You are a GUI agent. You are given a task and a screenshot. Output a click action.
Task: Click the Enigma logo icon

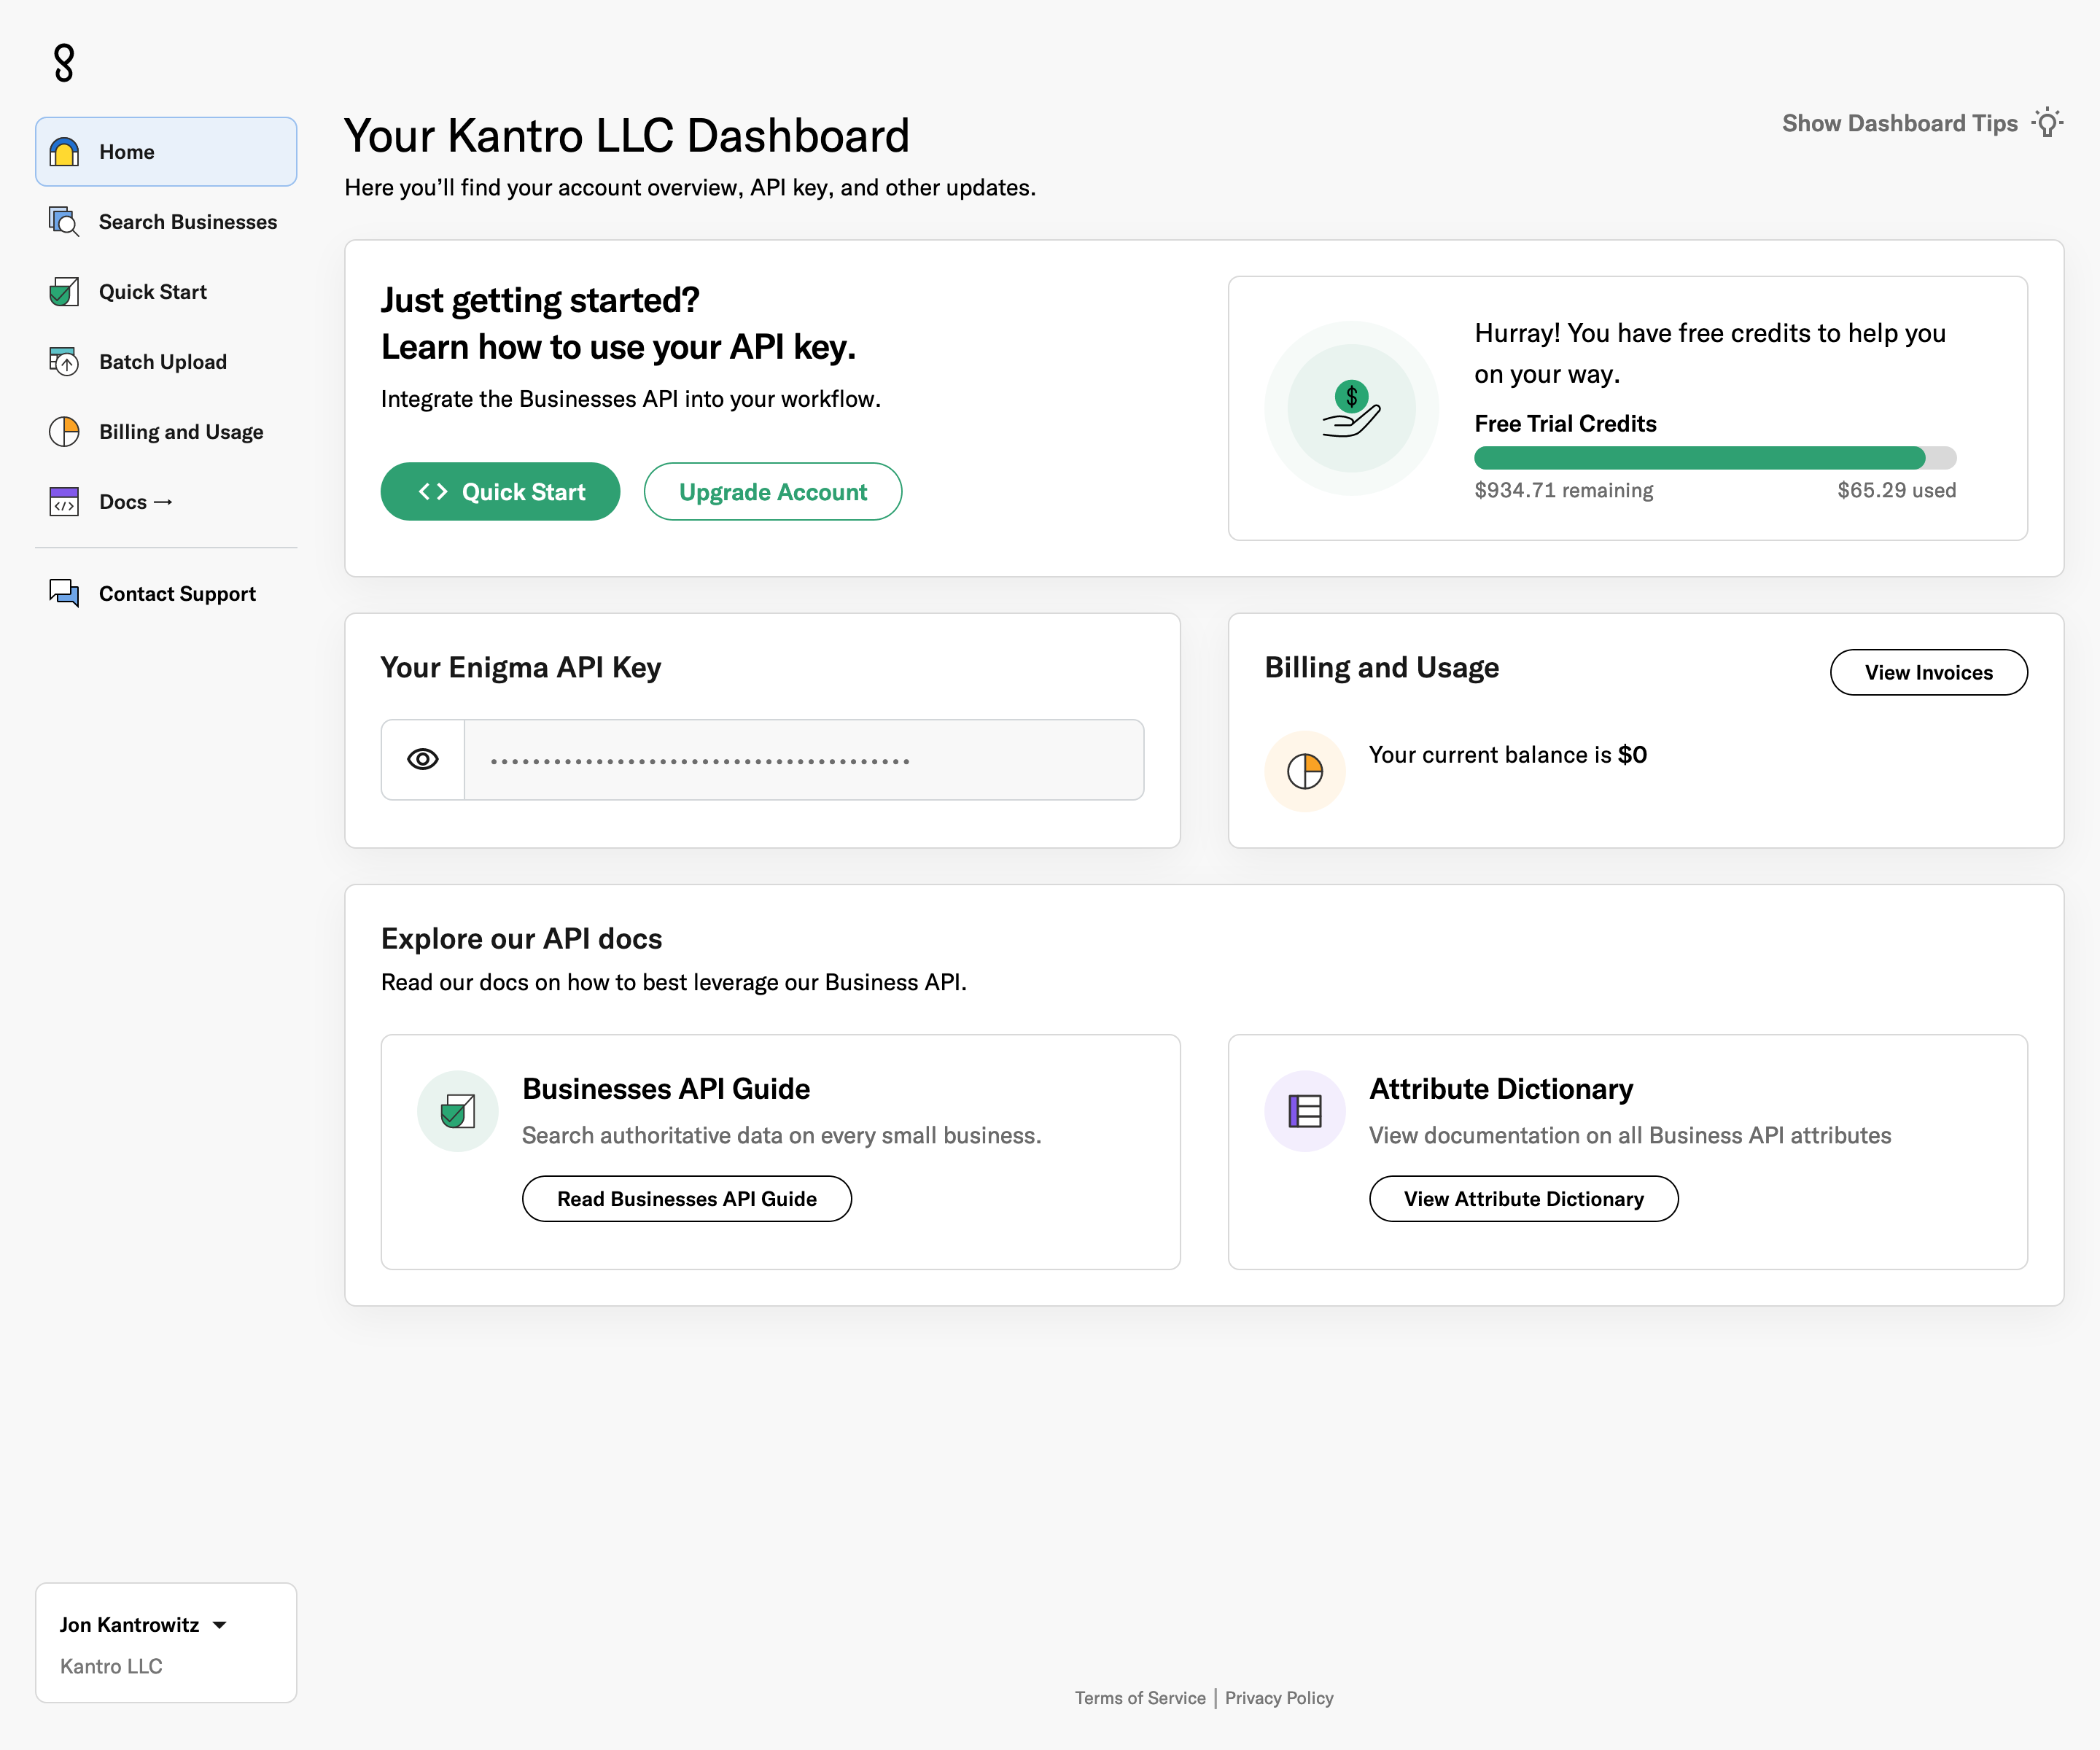pos(64,62)
